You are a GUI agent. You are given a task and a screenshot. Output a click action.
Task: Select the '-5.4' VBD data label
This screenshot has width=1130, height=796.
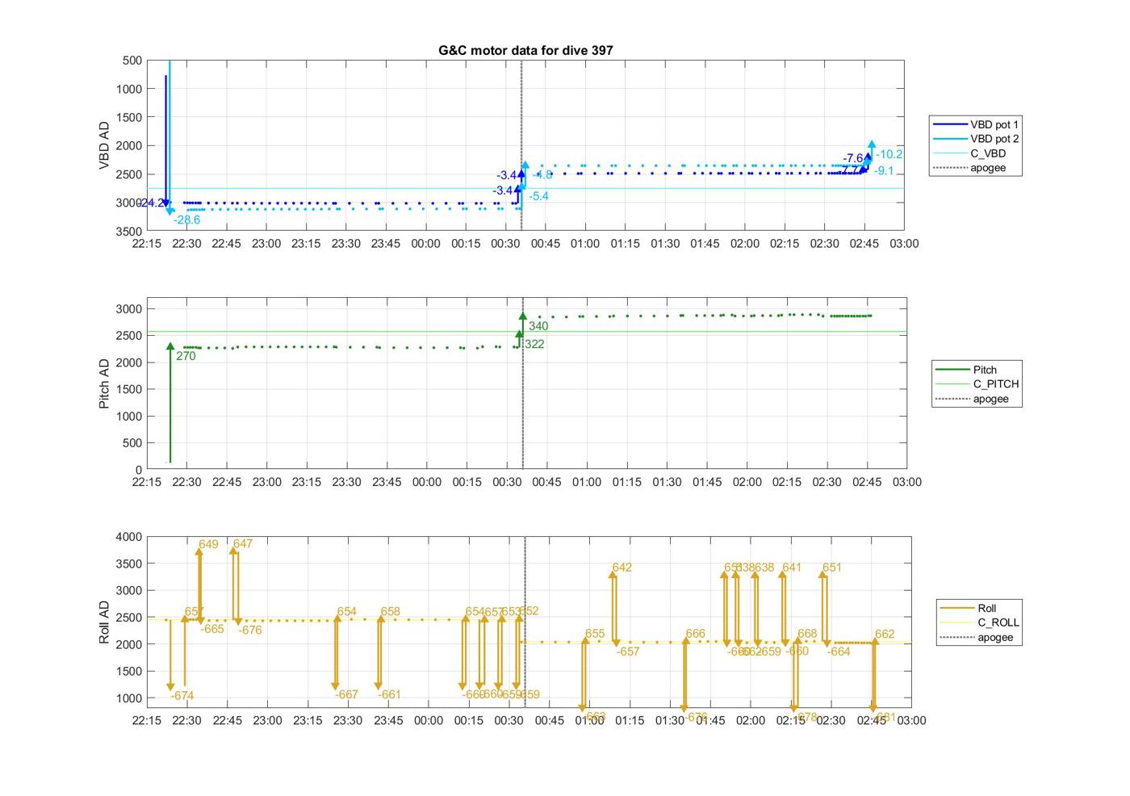(x=539, y=196)
